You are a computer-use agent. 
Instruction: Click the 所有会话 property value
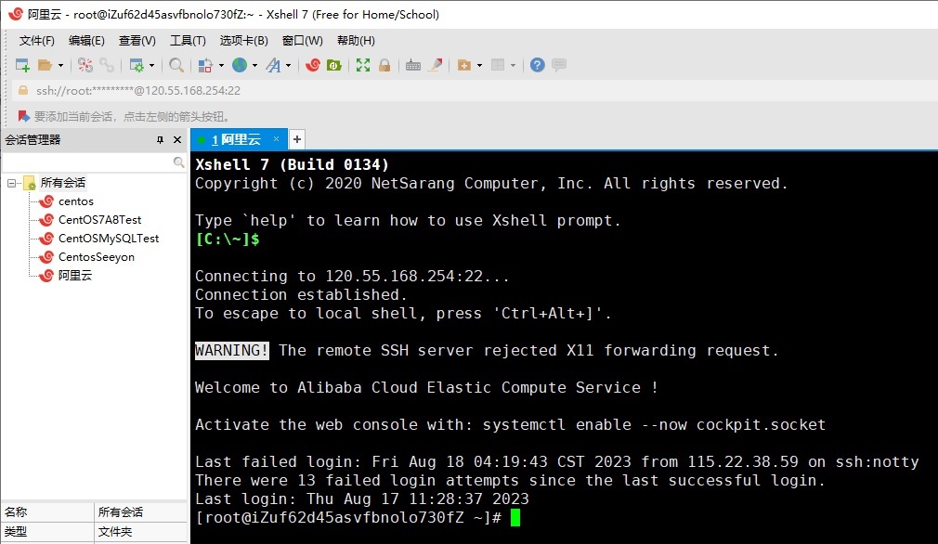(120, 512)
